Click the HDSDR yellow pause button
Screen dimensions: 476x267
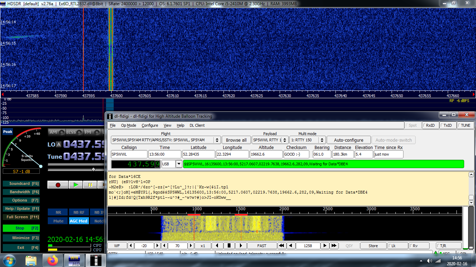90,185
